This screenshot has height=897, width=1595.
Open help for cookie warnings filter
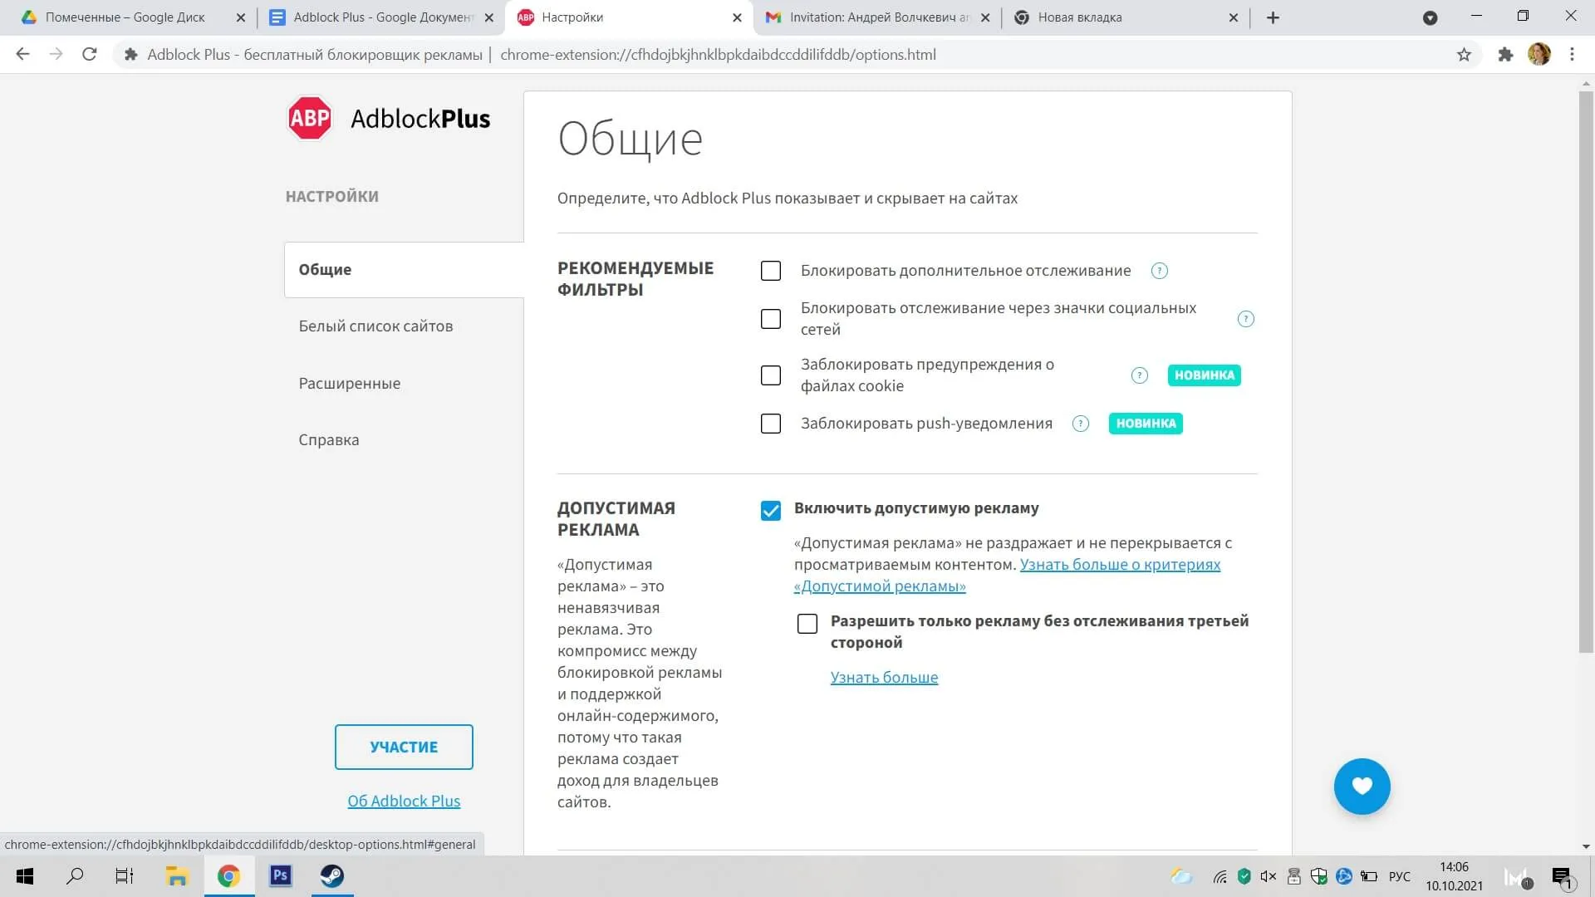[x=1140, y=375]
